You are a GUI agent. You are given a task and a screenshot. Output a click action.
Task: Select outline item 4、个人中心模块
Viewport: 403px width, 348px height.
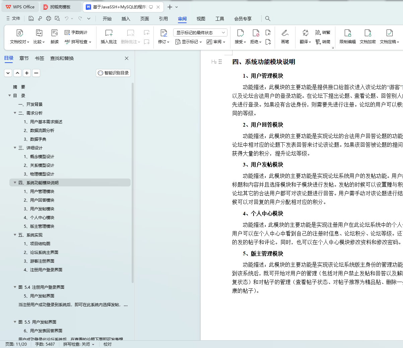tap(39, 217)
